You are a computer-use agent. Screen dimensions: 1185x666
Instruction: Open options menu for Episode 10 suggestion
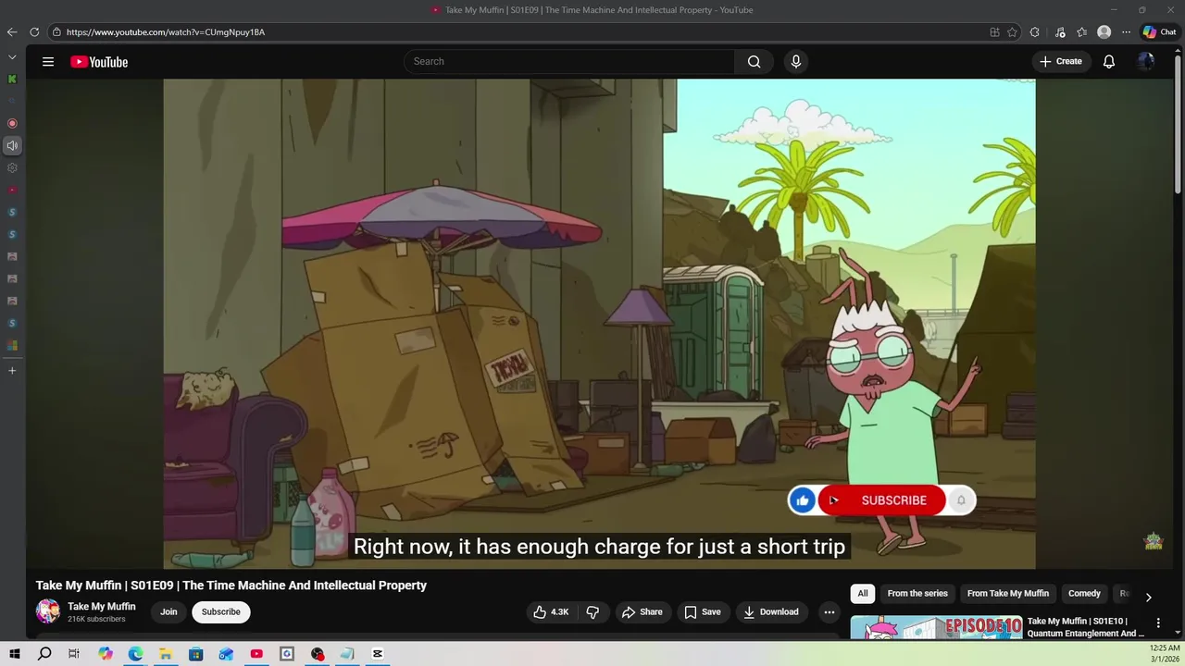(x=1158, y=623)
